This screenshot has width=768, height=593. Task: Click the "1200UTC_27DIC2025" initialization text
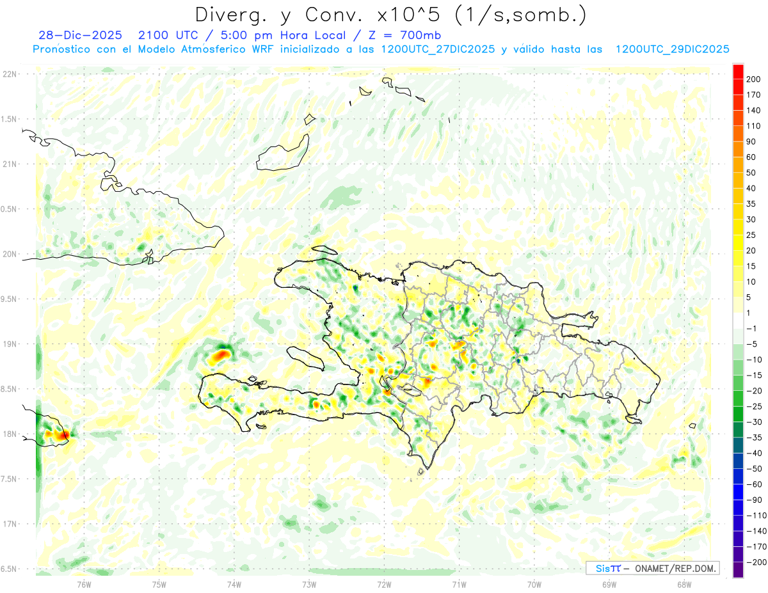(437, 49)
